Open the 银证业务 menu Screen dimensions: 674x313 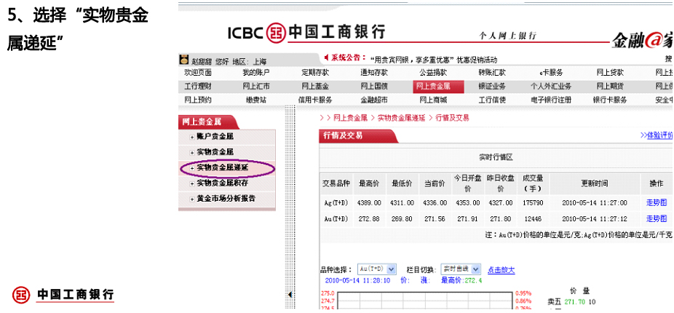(x=492, y=87)
